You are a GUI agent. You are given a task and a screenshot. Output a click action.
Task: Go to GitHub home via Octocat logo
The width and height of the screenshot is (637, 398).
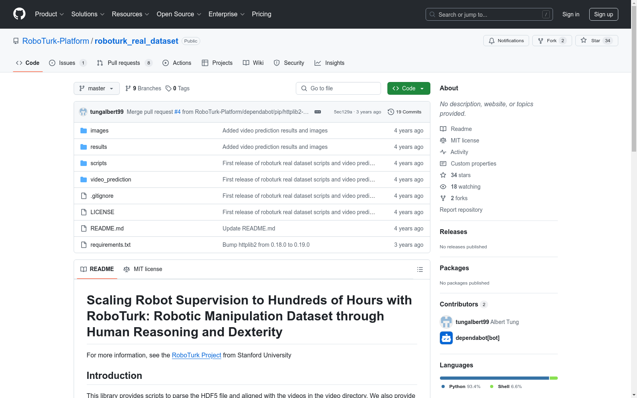19,14
